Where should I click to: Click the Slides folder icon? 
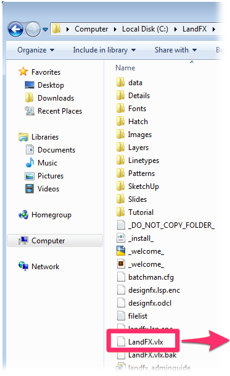(120, 199)
